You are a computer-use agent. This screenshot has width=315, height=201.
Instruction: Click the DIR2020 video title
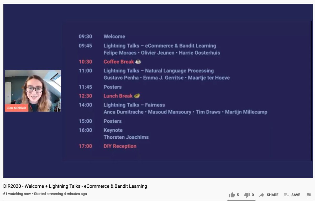pos(75,186)
